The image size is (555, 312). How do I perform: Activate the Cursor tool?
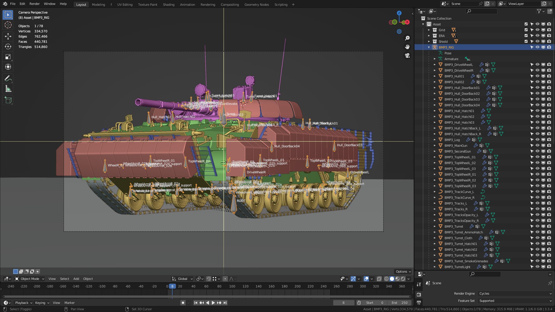coord(8,25)
